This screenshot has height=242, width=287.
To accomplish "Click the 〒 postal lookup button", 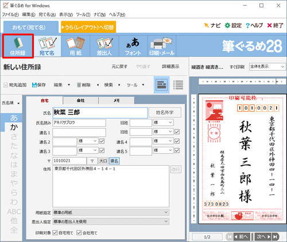I will coord(92,161).
